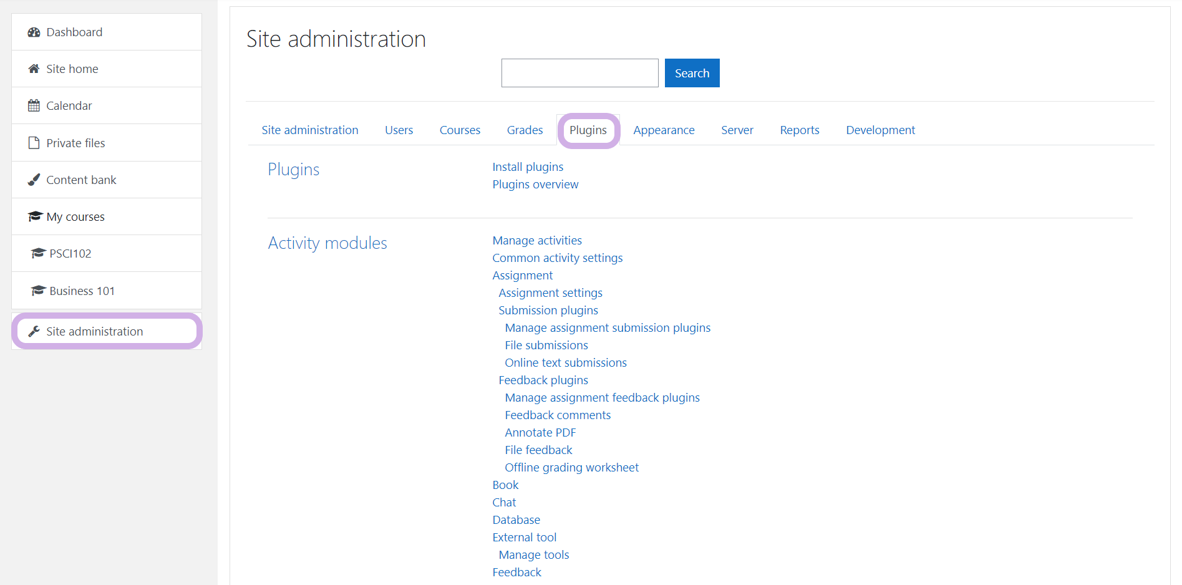Click the Dashboard gauge icon
1182x585 pixels.
click(x=34, y=32)
